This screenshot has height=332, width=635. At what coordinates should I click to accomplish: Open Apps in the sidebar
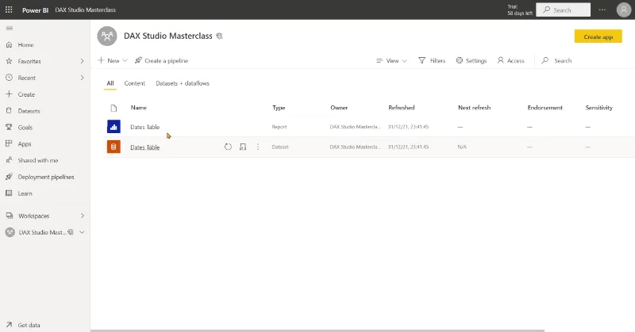tap(25, 144)
